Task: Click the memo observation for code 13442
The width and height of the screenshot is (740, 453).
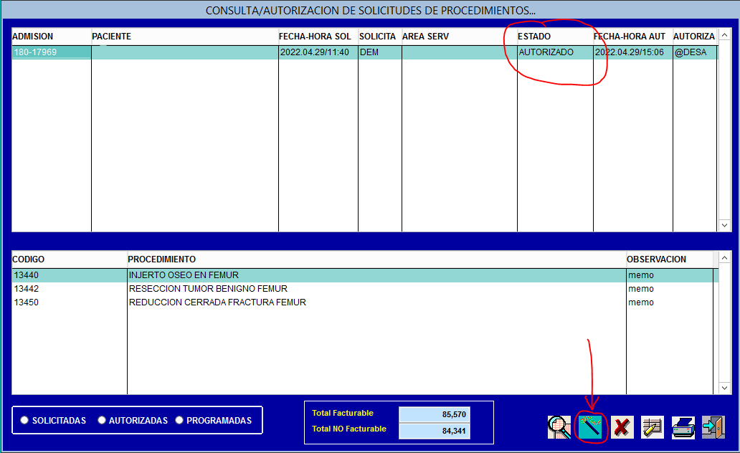Action: (670, 289)
